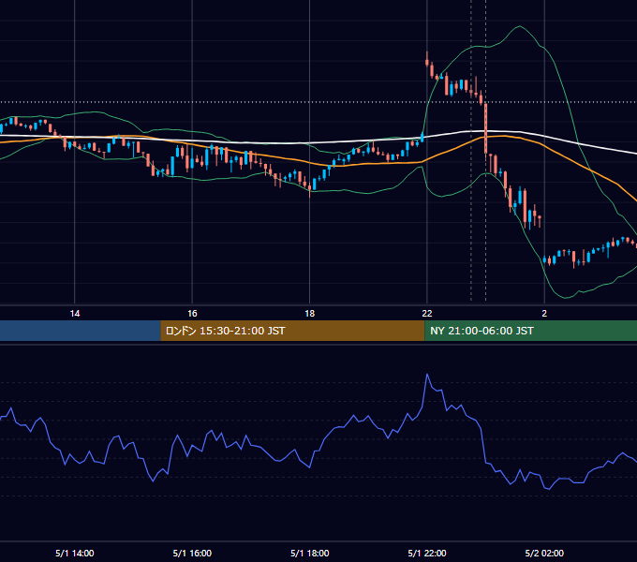Click the blue session bar before ロンドン
Image resolution: width=637 pixels, height=562 pixels.
(81, 331)
